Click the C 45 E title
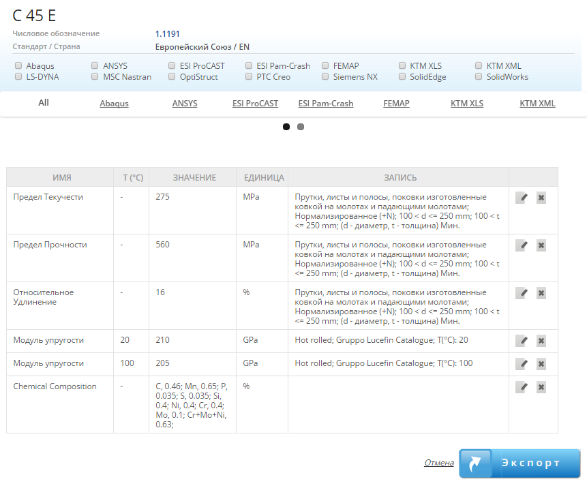This screenshot has width=587, height=488. (34, 16)
